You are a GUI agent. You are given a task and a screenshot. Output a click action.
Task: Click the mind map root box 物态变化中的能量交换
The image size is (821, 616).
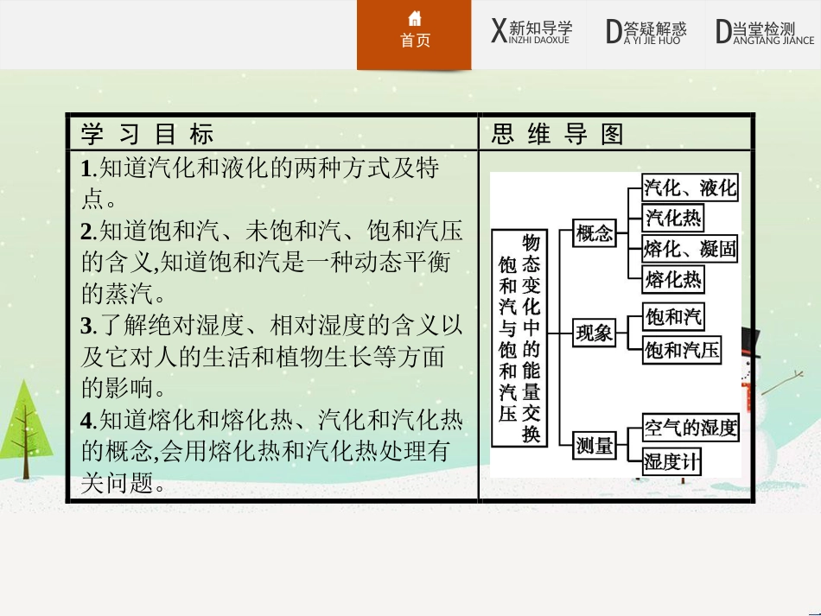pyautogui.click(x=519, y=338)
